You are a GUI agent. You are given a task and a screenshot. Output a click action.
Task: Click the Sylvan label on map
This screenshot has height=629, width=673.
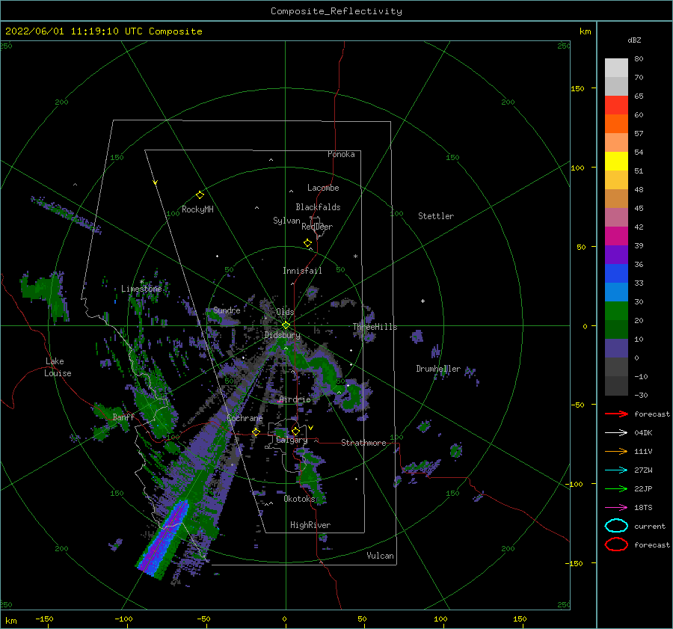point(286,221)
